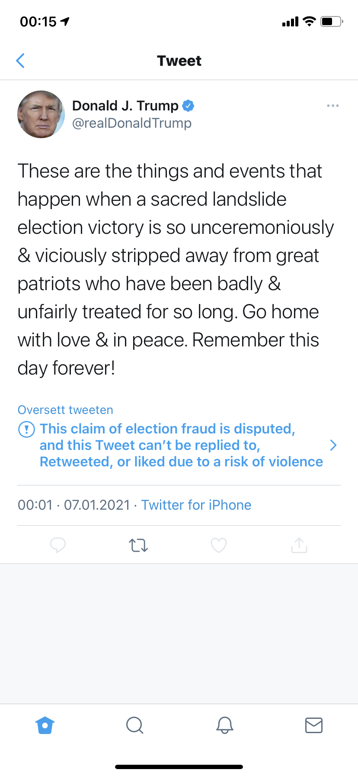The height and width of the screenshot is (776, 358).
Task: Tap the Donald J. Trump display name
Action: tap(125, 106)
